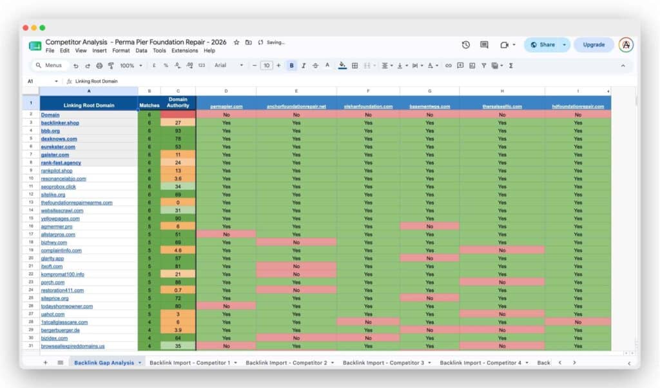Image resolution: width=660 pixels, height=388 pixels.
Task: Click the merge cells icon
Action: [367, 66]
